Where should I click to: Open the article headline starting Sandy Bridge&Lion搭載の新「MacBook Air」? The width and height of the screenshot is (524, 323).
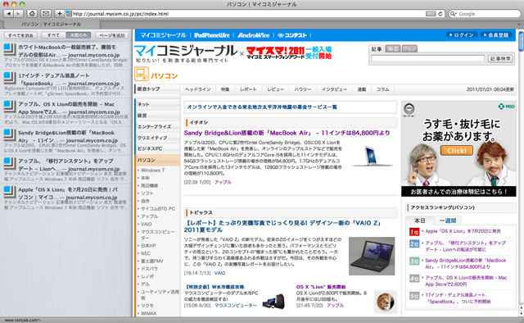(287, 133)
